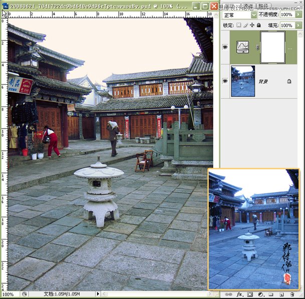The width and height of the screenshot is (305, 299).
Task: Click the 背景 layer lock icon
Action: (x=289, y=81)
